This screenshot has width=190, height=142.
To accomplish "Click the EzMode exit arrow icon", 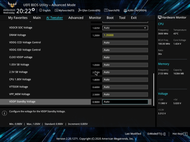I will pyautogui.click(x=164, y=134).
